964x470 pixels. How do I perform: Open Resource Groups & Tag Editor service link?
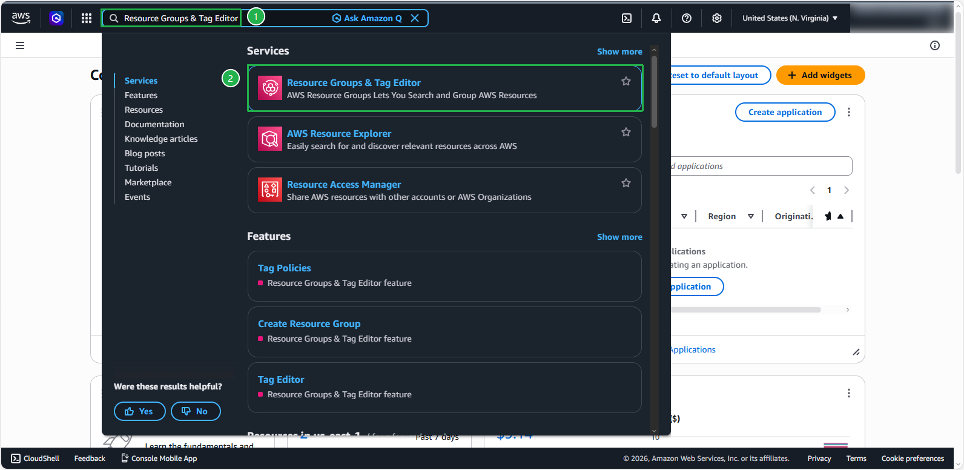tap(354, 82)
